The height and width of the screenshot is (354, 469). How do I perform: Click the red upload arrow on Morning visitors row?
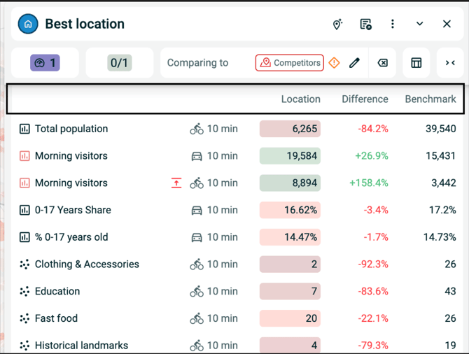pos(176,183)
